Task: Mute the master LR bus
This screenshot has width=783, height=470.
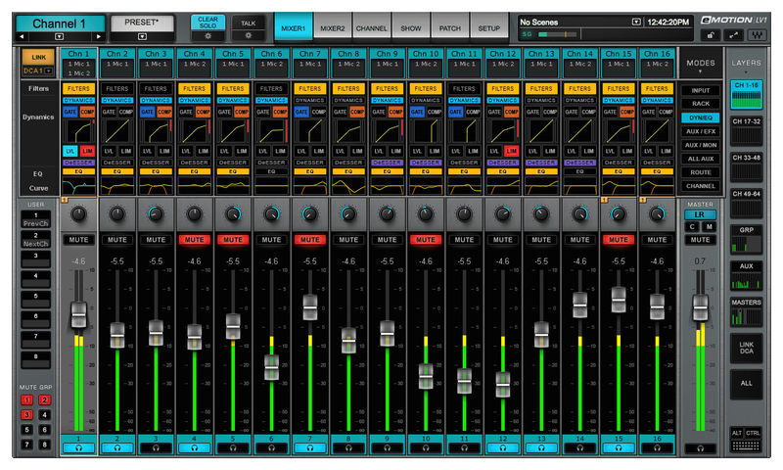Action: (x=700, y=240)
